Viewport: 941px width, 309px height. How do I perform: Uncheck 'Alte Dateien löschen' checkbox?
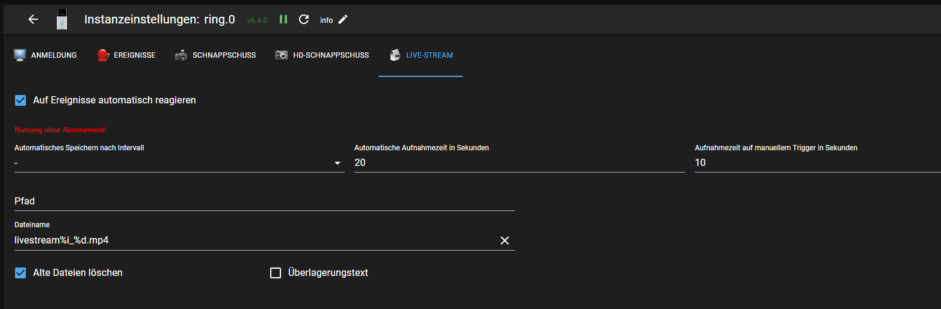[21, 273]
